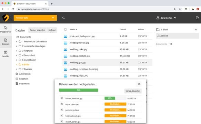Open the search magnifier icon

63,18
